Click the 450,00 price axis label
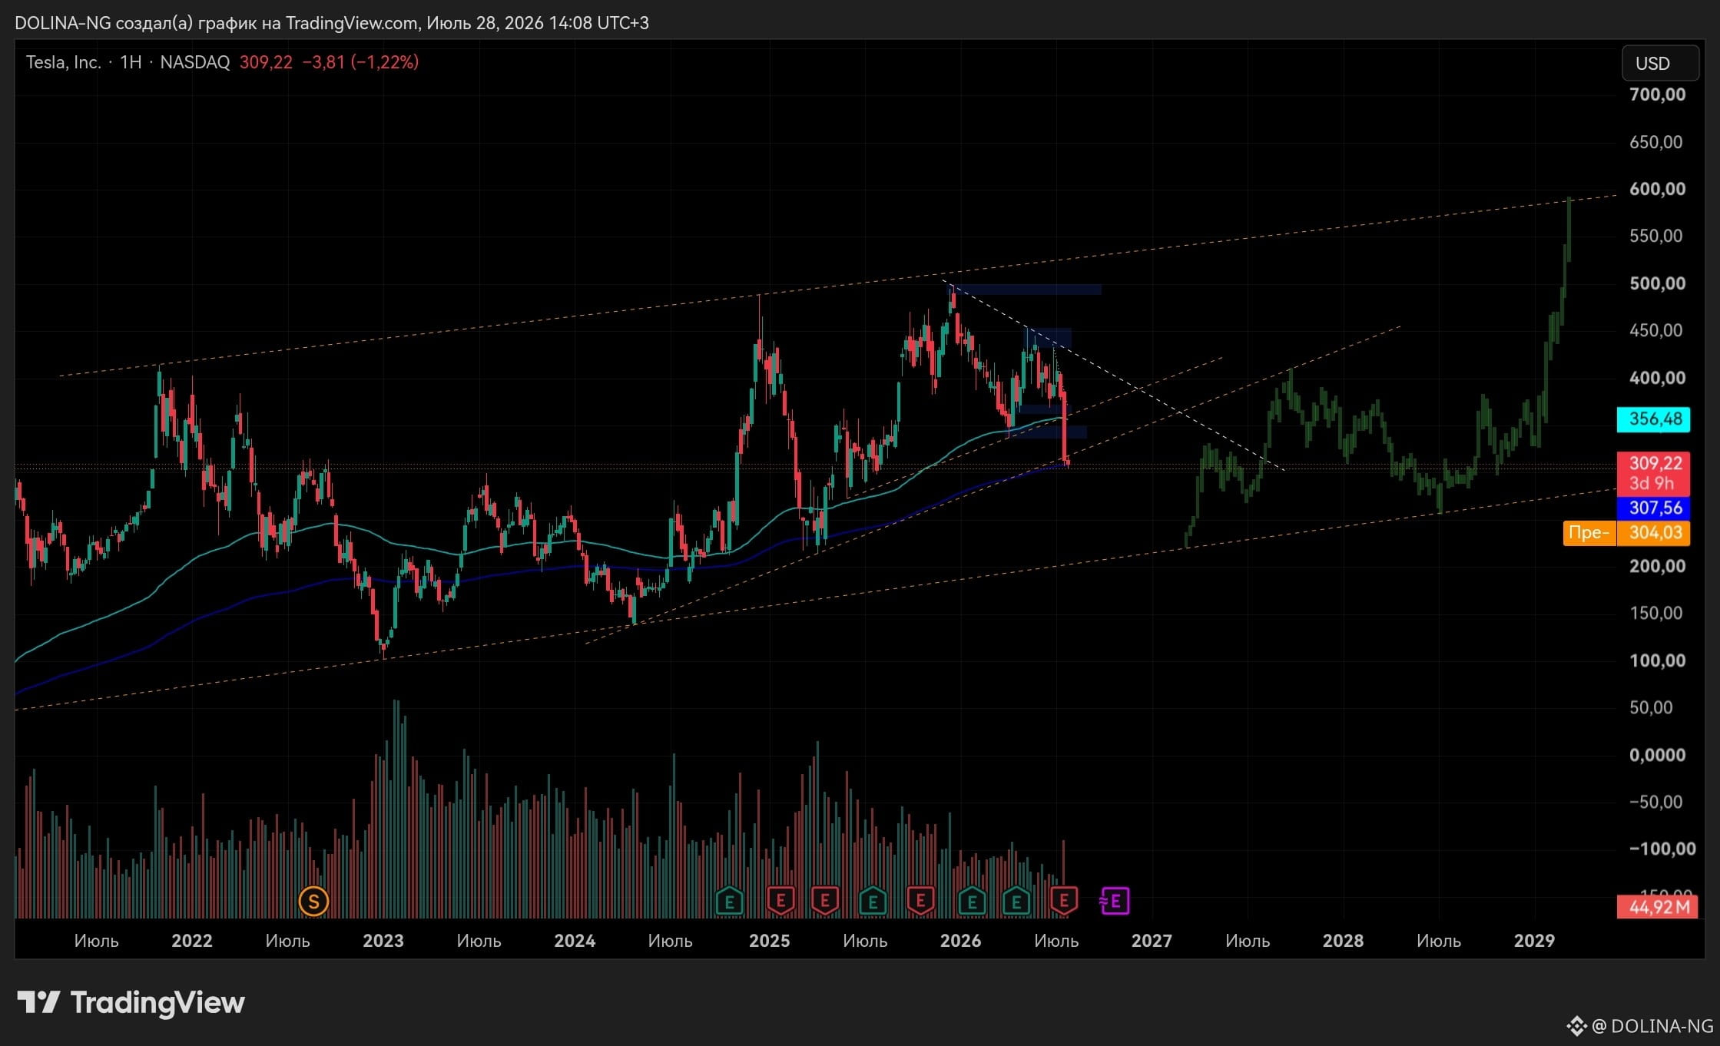Image resolution: width=1720 pixels, height=1046 pixels. pyautogui.click(x=1655, y=330)
